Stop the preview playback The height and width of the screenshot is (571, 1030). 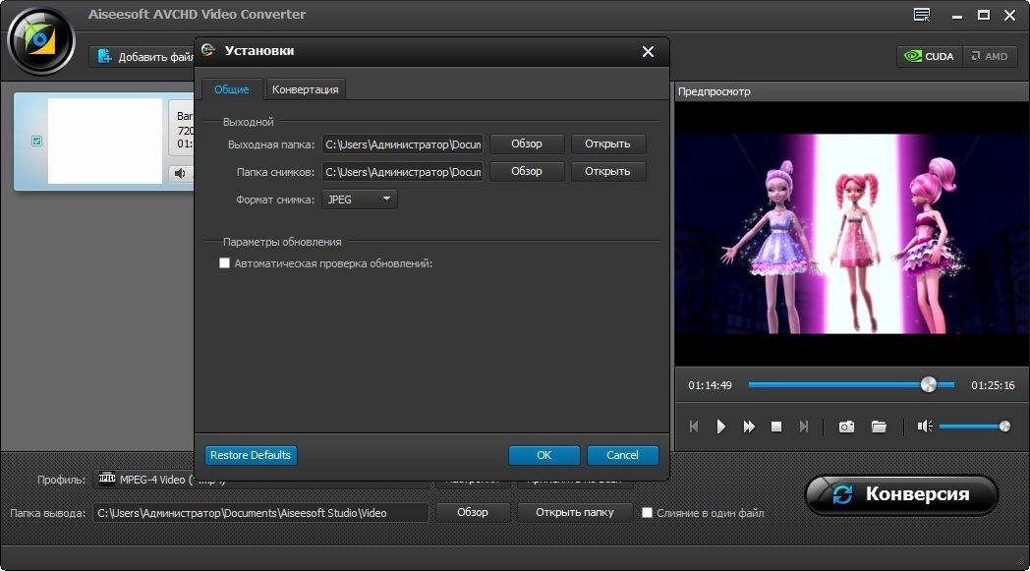tap(776, 427)
